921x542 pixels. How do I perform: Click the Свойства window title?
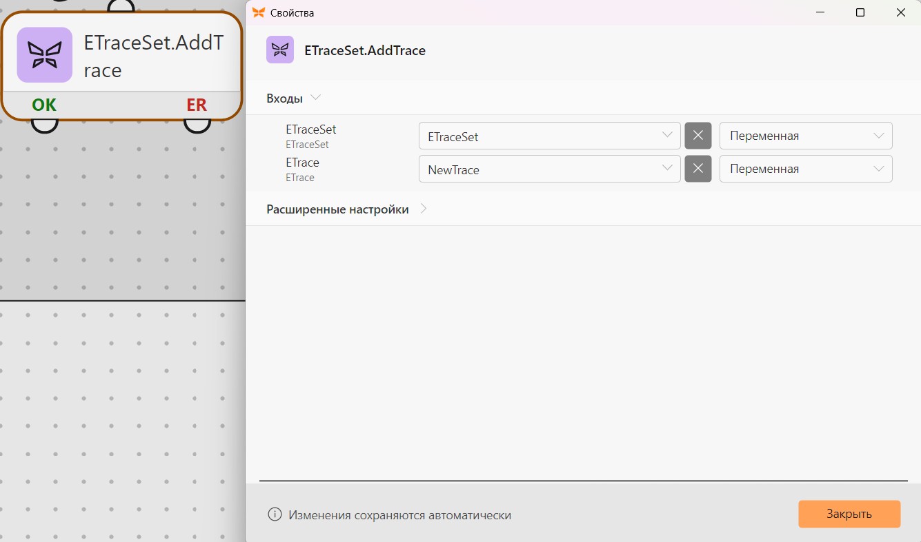click(x=292, y=12)
